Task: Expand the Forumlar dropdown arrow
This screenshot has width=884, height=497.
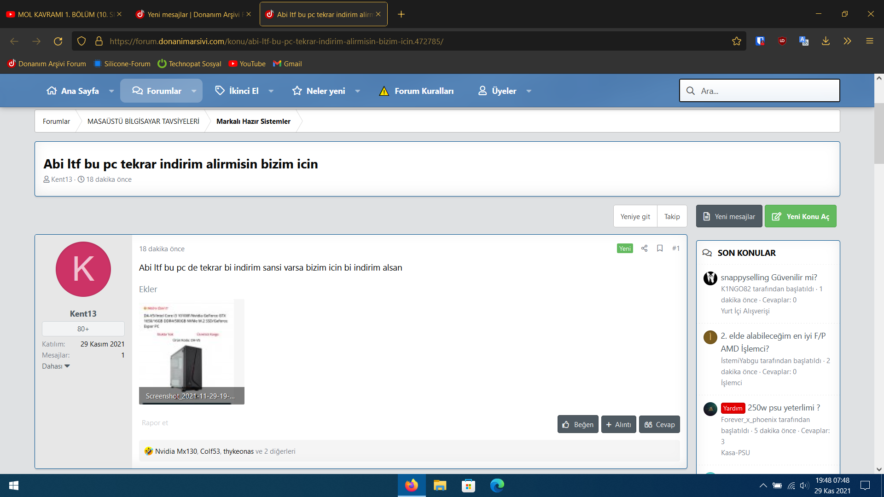Action: tap(194, 91)
